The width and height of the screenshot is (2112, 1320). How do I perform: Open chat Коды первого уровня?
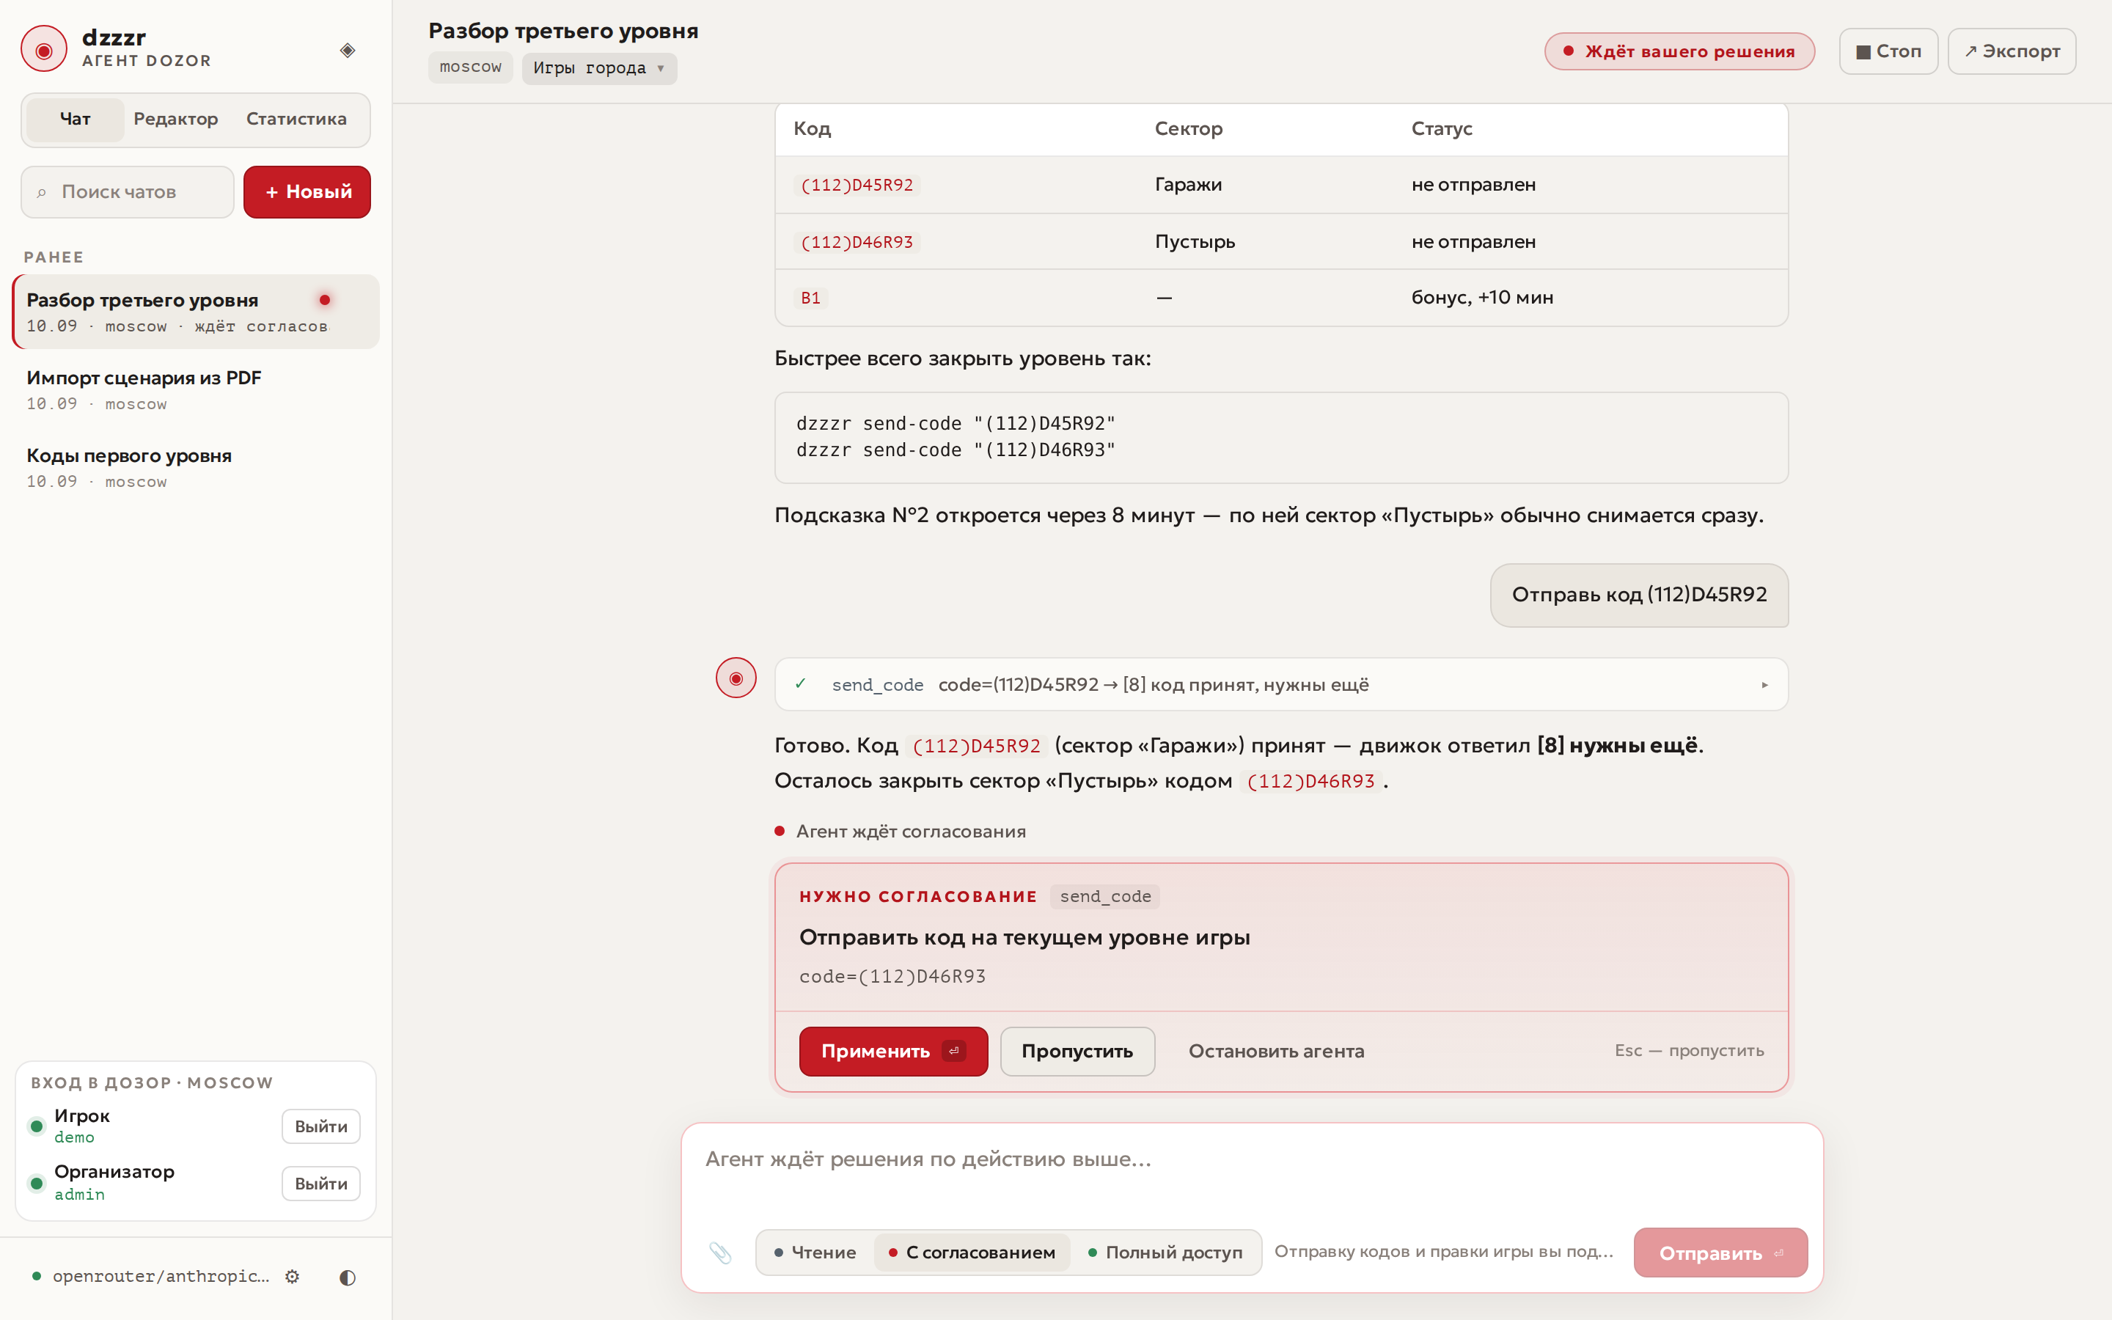tap(196, 467)
